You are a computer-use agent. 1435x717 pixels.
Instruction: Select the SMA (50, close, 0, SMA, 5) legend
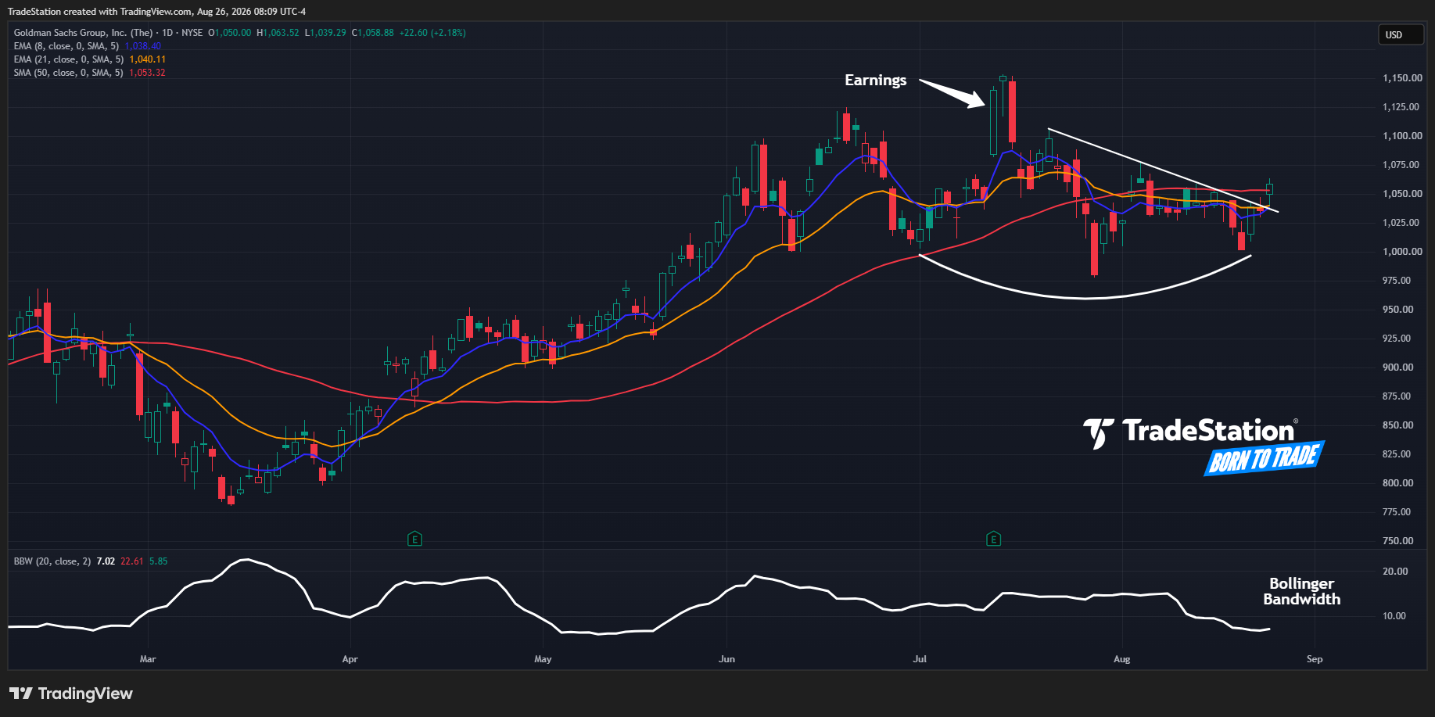69,73
